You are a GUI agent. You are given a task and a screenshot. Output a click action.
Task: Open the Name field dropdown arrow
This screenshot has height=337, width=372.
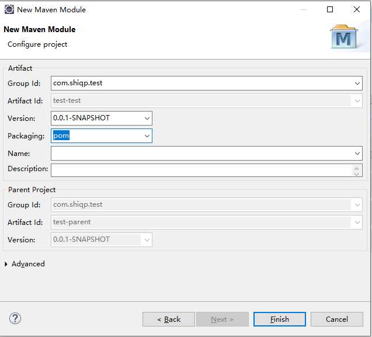pos(357,154)
